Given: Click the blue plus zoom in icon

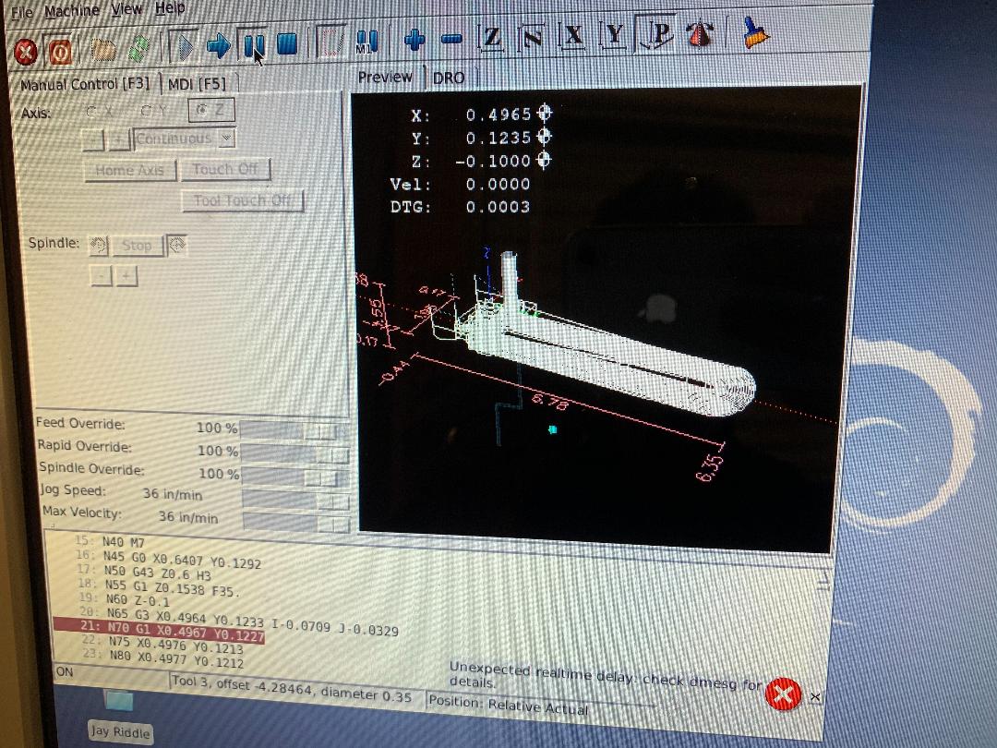Looking at the screenshot, I should (414, 40).
